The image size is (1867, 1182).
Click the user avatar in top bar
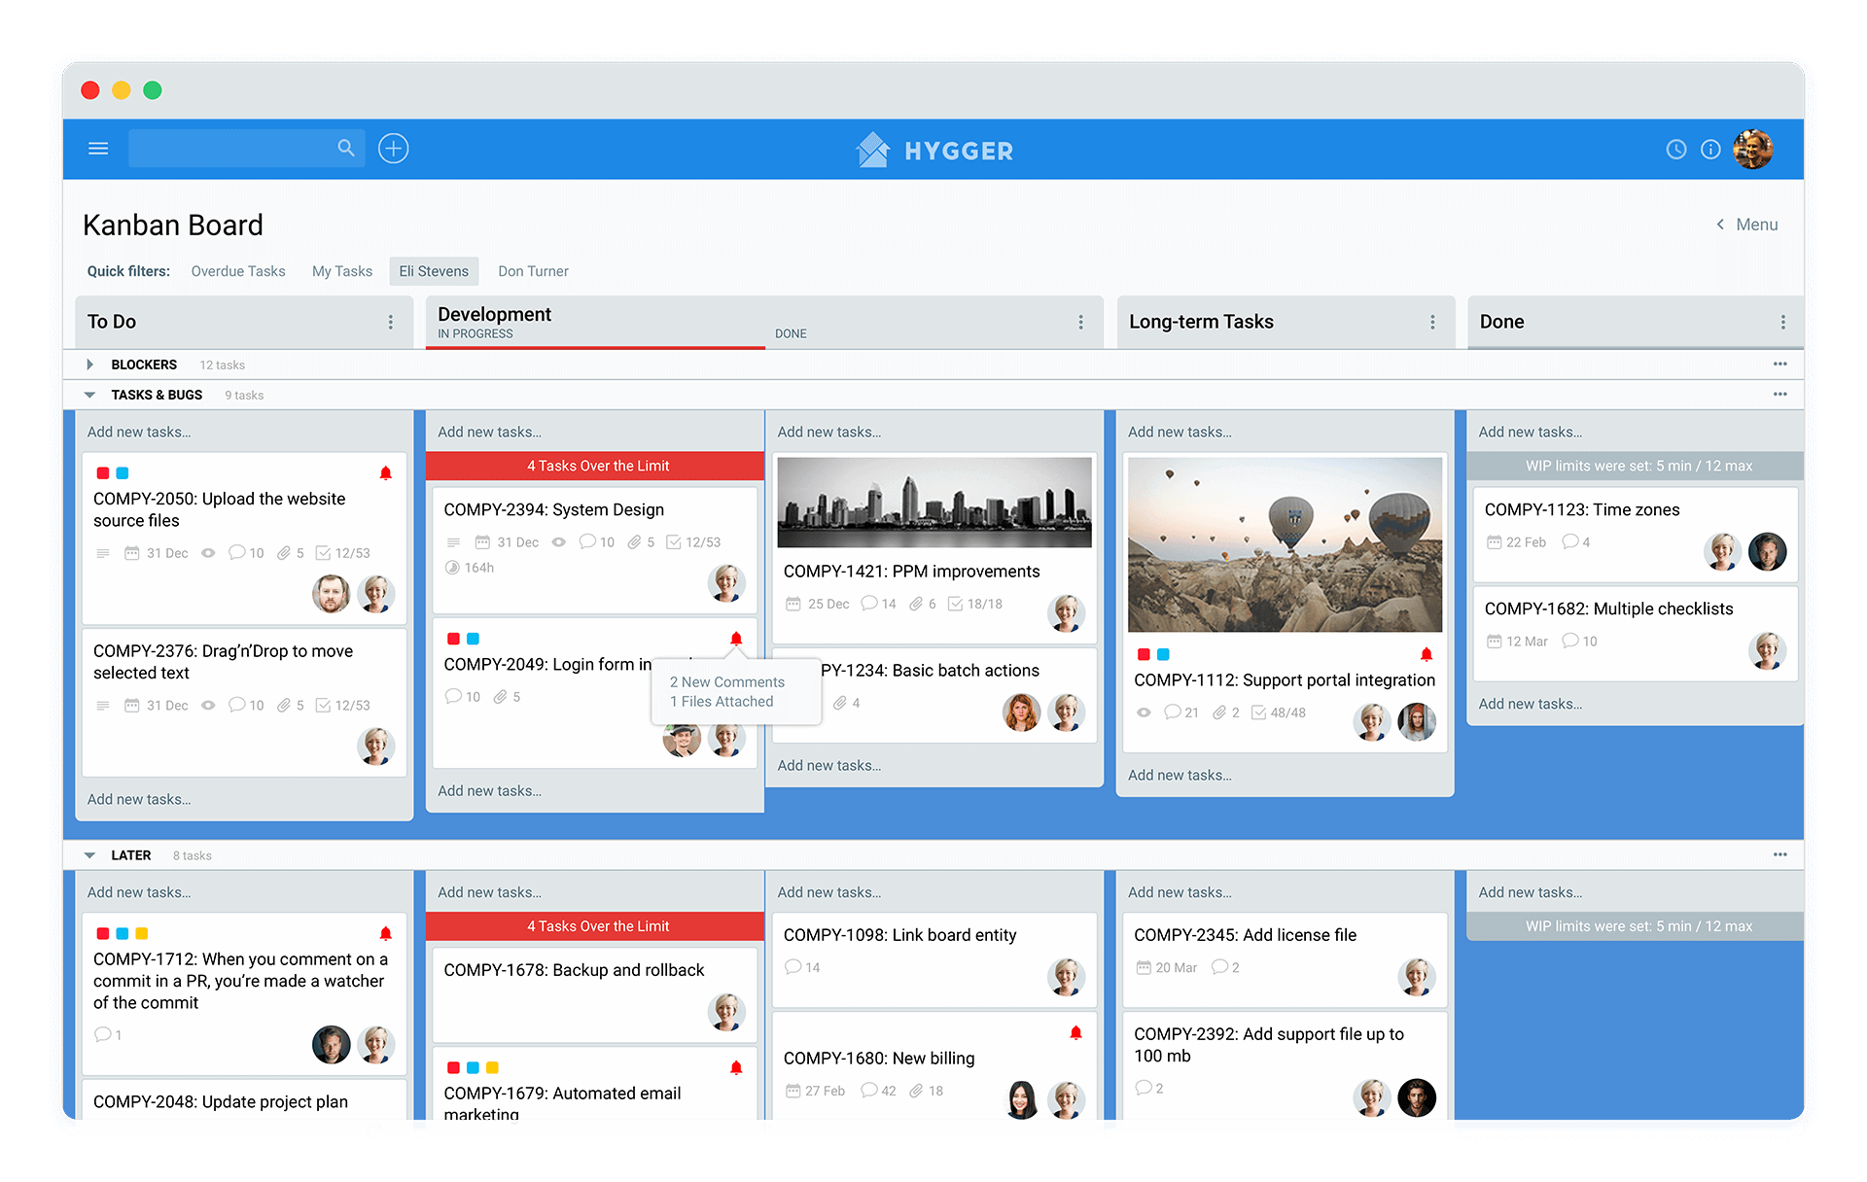click(1753, 150)
